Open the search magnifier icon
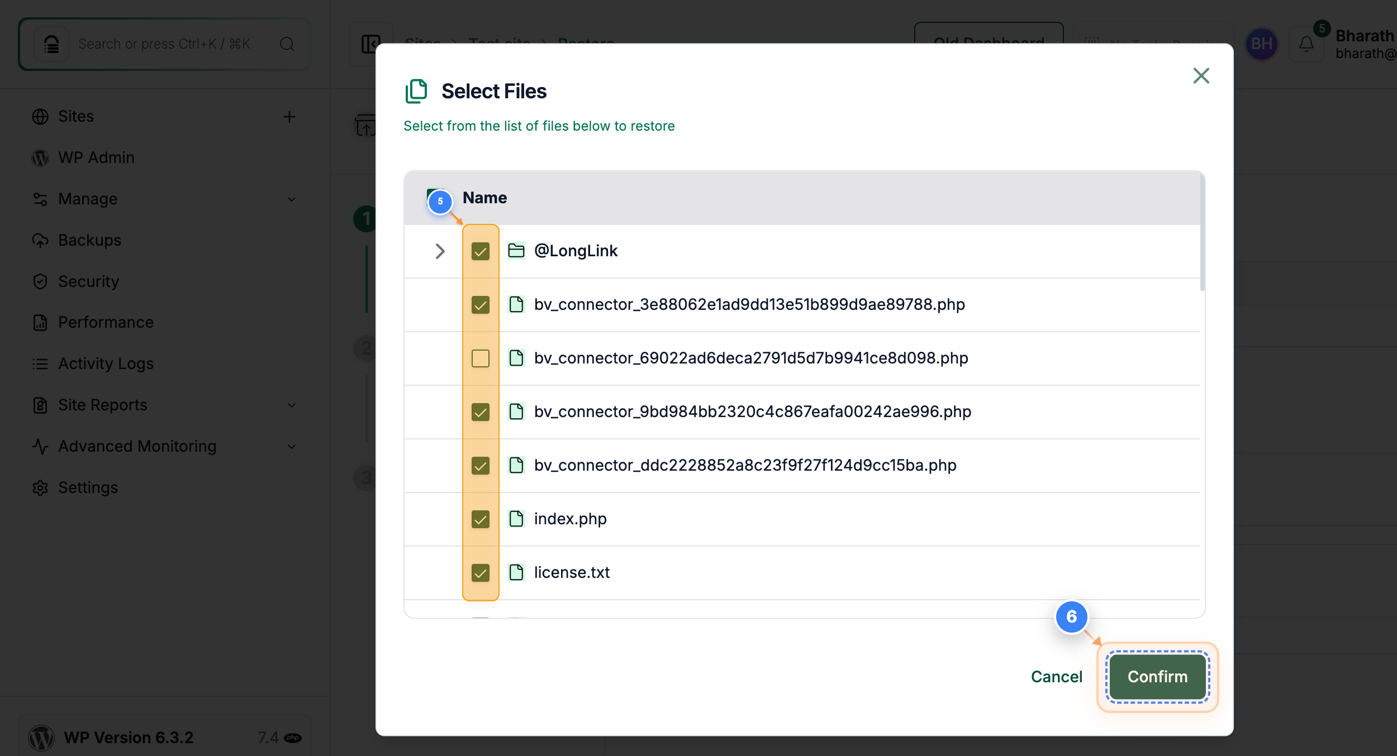 click(x=287, y=44)
